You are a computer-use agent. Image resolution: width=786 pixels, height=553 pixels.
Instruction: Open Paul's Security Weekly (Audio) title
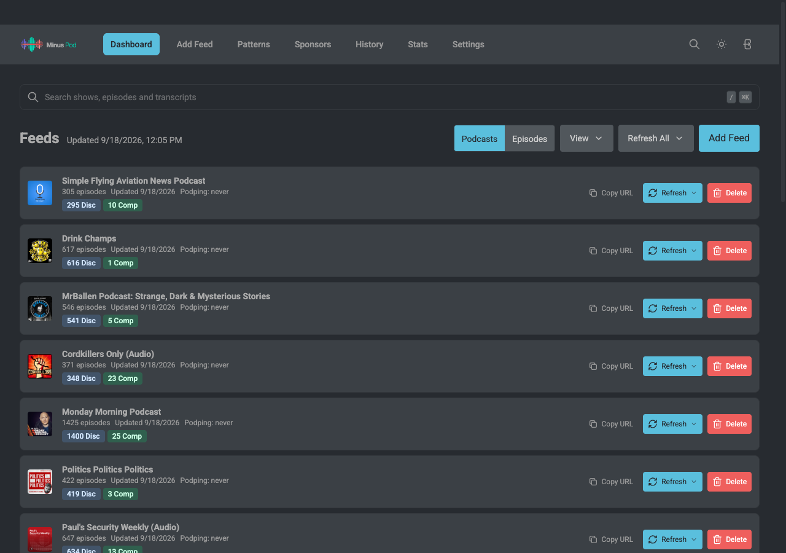120,527
